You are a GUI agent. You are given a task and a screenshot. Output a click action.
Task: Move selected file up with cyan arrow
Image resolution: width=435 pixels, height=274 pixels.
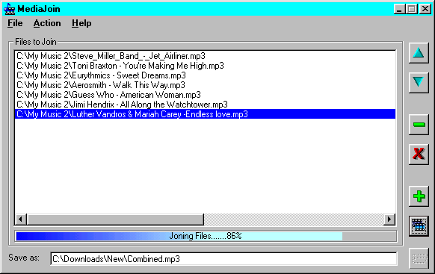click(x=419, y=53)
